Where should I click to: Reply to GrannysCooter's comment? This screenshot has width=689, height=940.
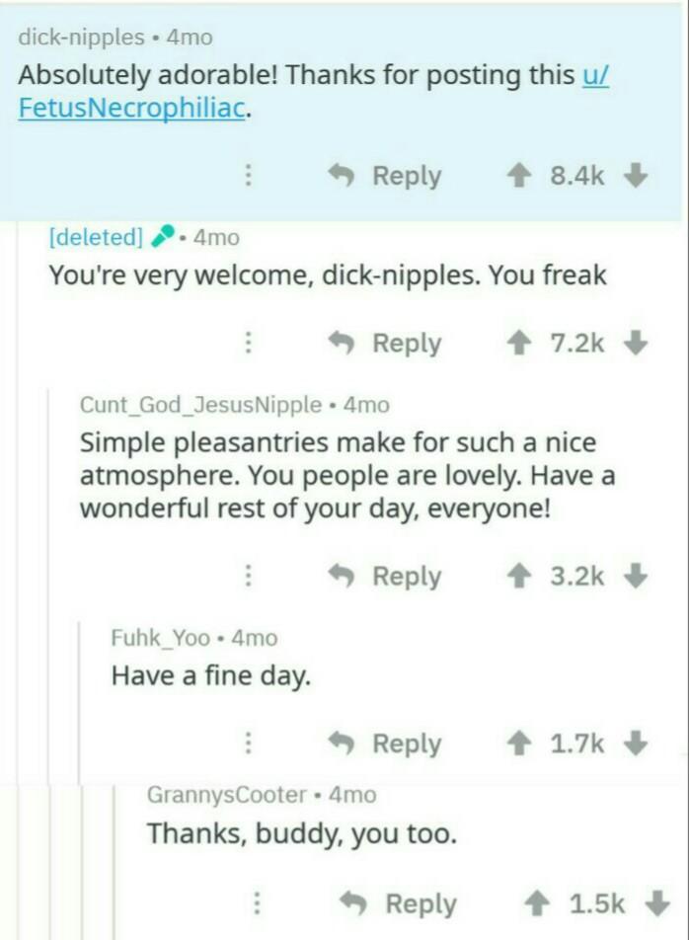400,903
